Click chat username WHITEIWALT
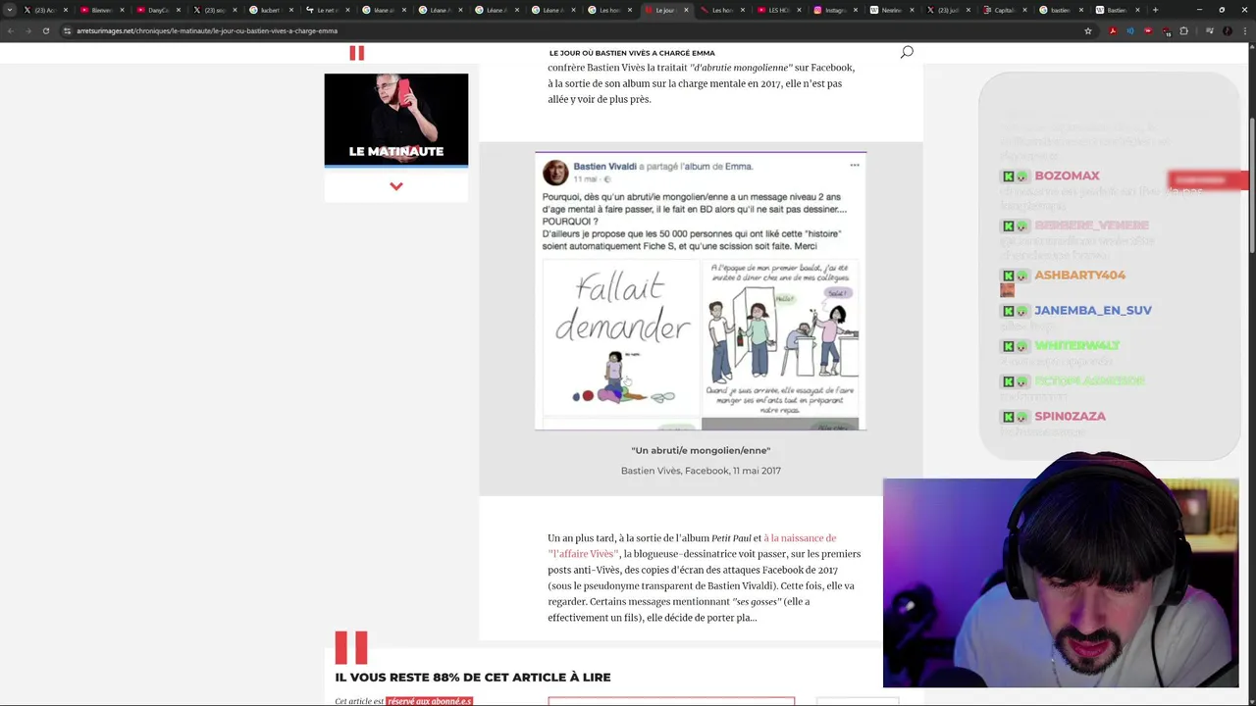 coord(1076,345)
